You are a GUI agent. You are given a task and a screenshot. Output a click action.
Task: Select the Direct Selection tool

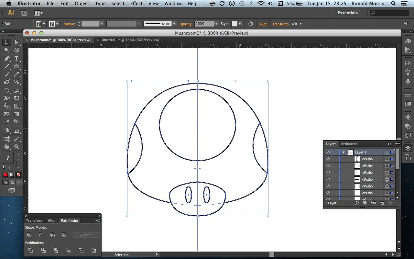[16, 42]
